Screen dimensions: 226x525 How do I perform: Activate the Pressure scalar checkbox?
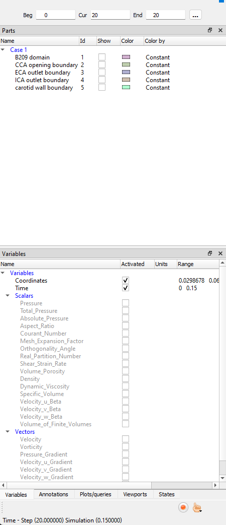point(126,303)
